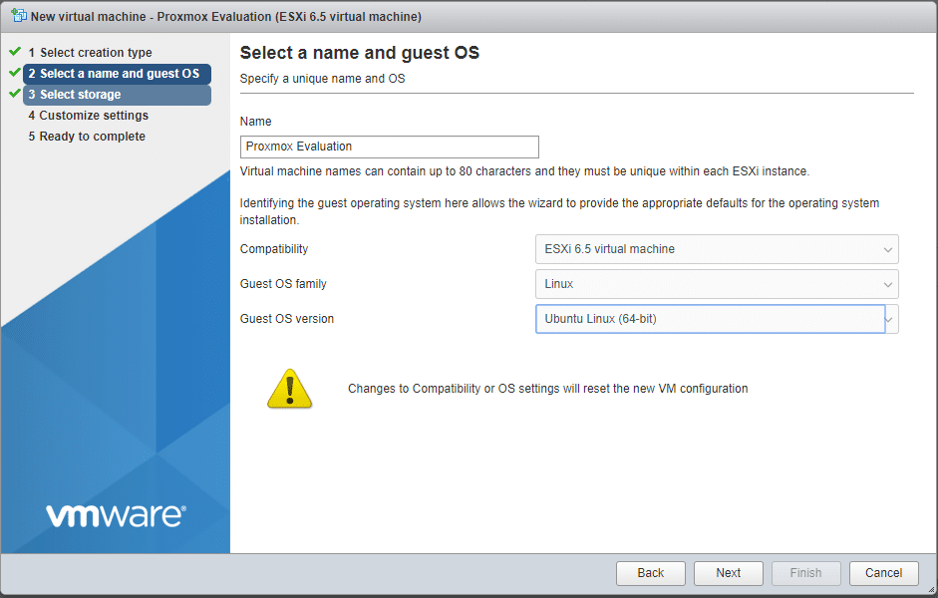
Task: Expand the Guest OS family dropdown
Action: click(x=717, y=284)
